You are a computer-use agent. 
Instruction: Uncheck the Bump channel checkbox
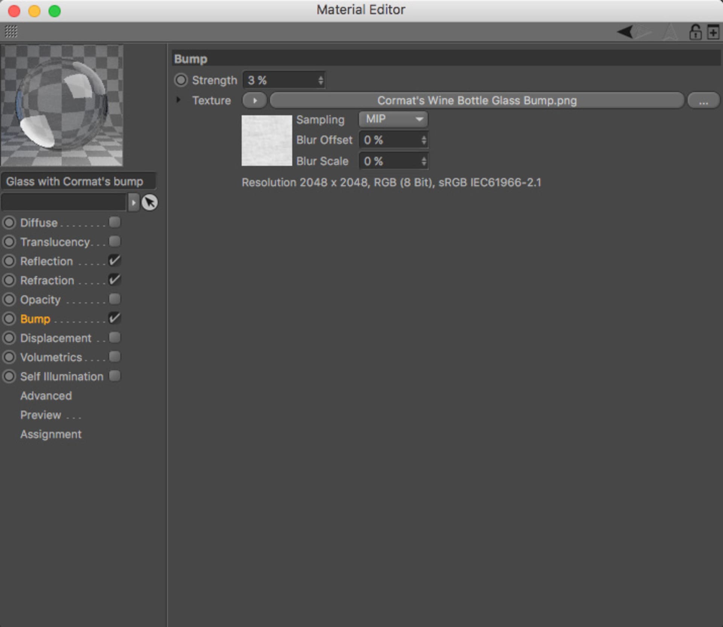point(115,318)
